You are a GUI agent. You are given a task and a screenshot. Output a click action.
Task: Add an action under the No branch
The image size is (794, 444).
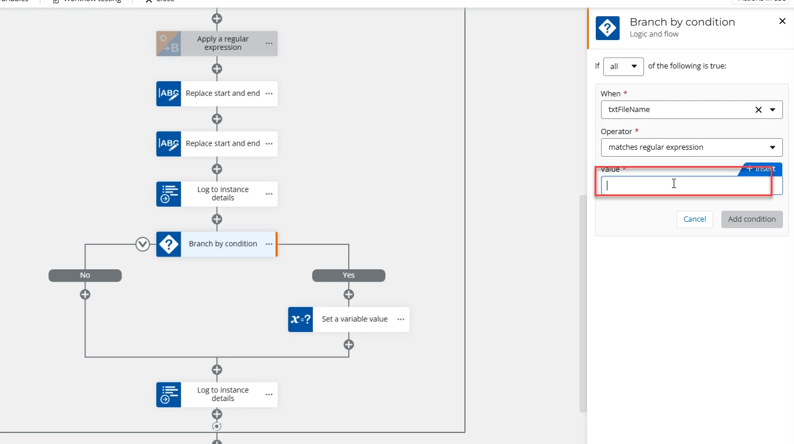[85, 294]
